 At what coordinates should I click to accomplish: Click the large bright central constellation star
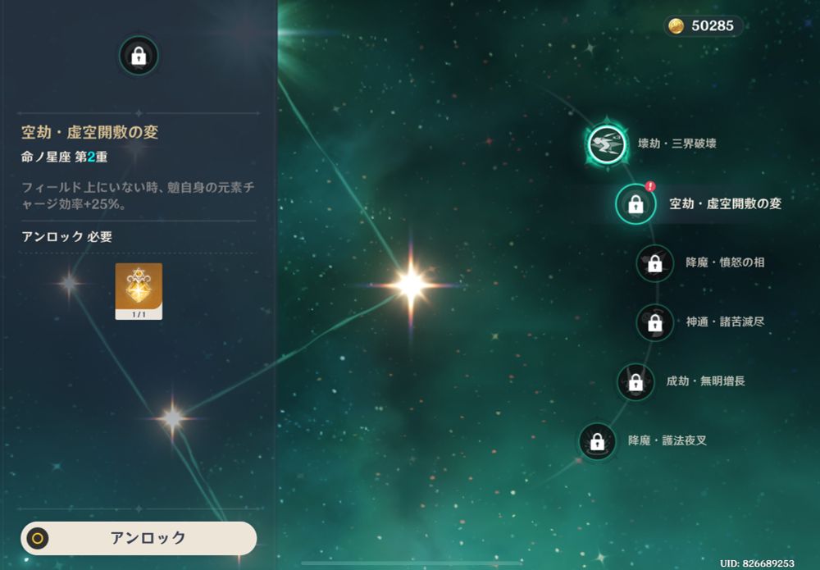[x=411, y=285]
